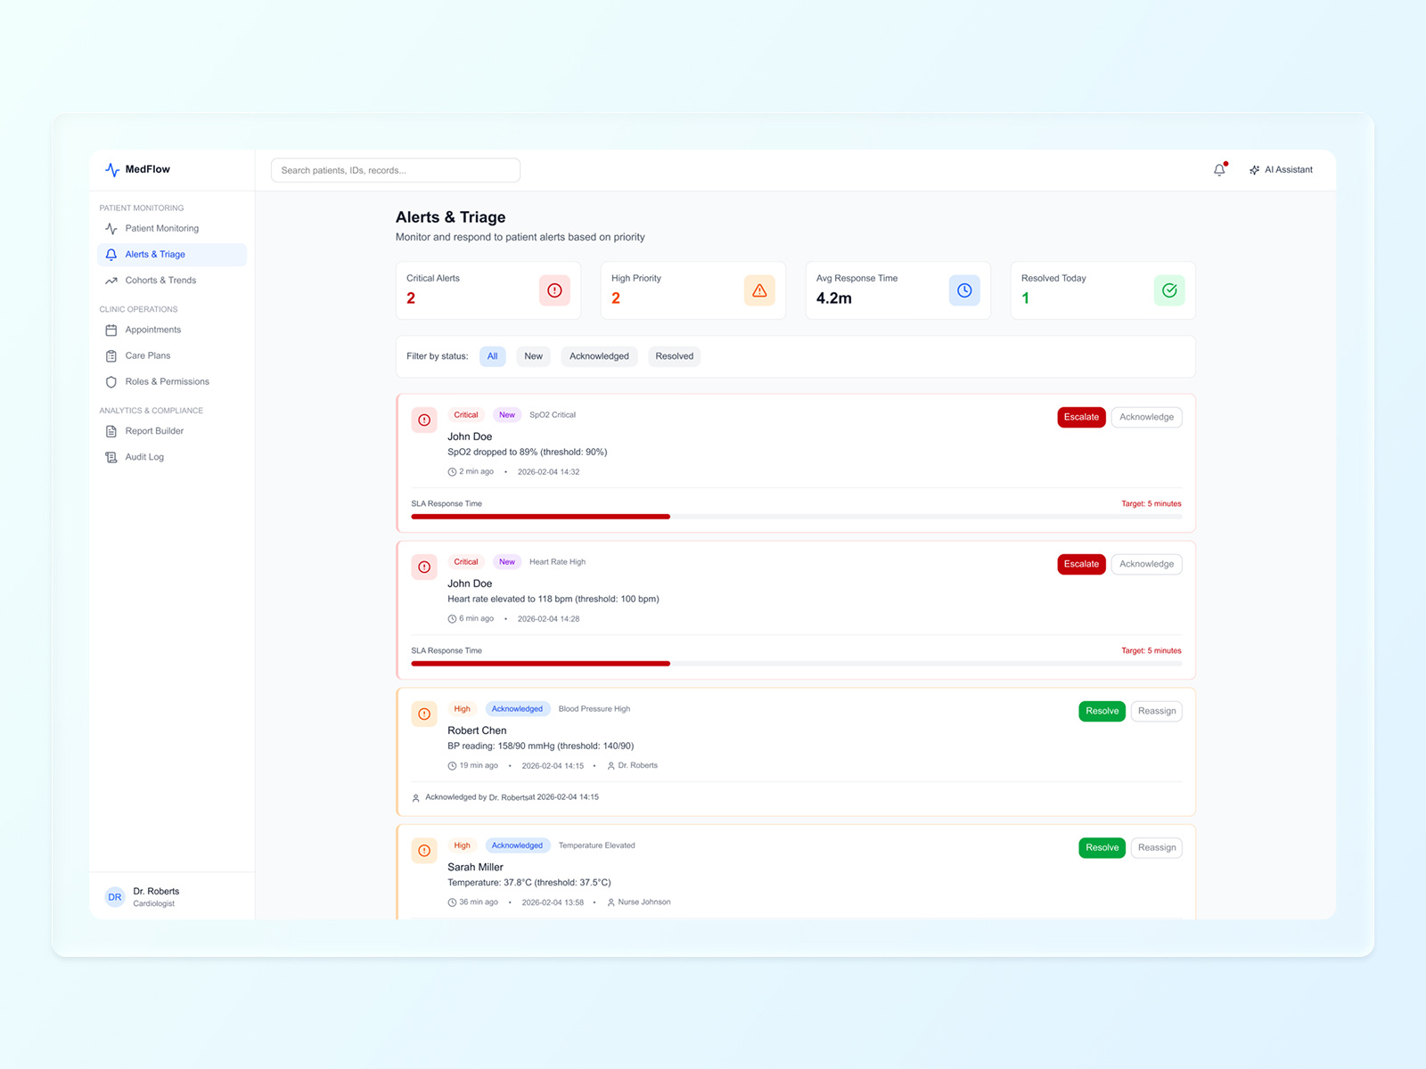Open Patient Monitoring in sidebar
1426x1069 pixels.
[x=172, y=229]
